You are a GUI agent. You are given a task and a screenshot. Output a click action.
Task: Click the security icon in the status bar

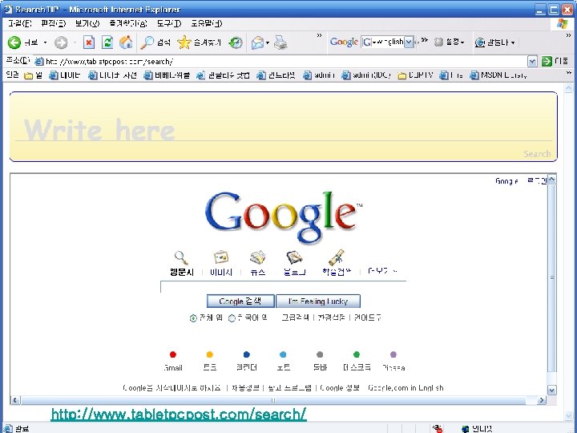tap(438, 428)
